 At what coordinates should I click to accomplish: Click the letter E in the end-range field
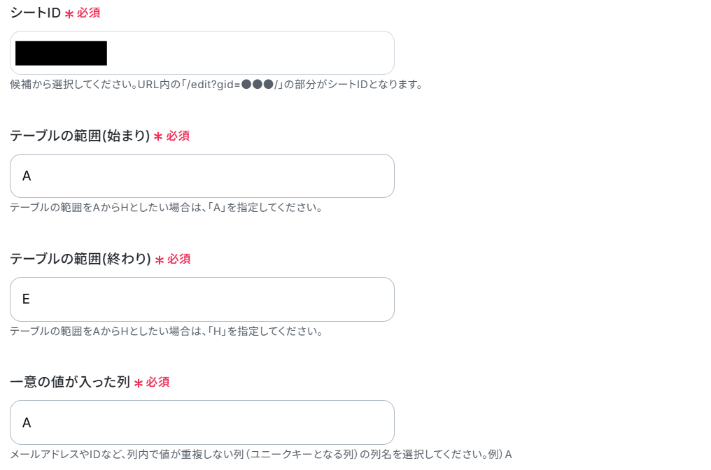[x=27, y=299]
